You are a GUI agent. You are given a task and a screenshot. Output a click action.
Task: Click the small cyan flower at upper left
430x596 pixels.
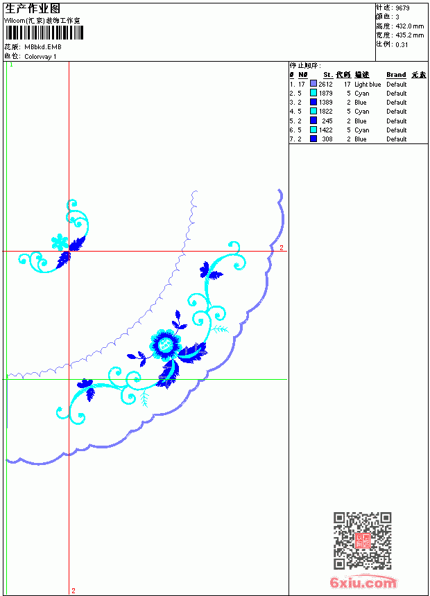[60, 242]
